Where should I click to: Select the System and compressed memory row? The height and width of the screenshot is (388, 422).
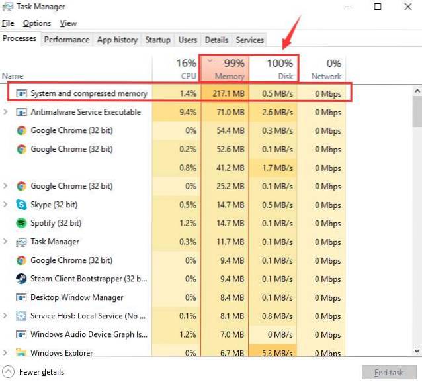pos(89,93)
